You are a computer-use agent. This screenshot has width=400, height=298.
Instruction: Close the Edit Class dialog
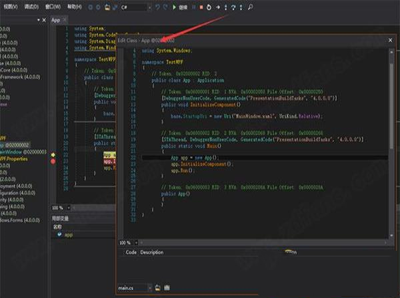(x=390, y=40)
